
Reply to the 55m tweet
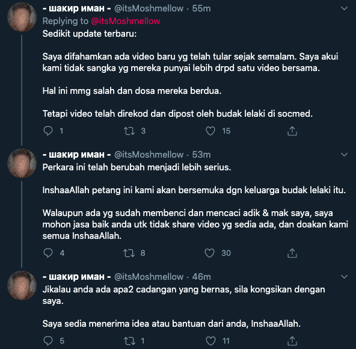(48, 131)
